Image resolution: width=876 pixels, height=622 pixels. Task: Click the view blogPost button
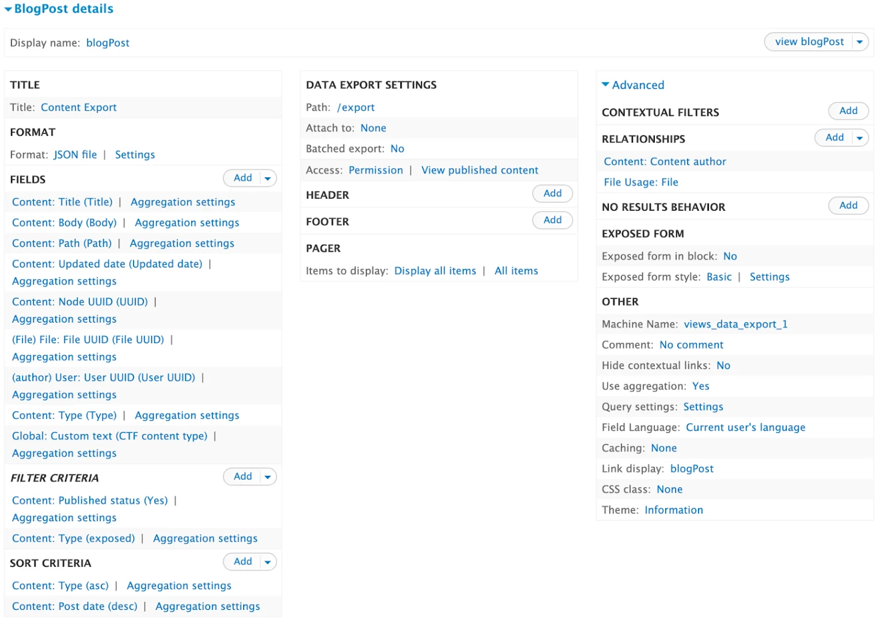[809, 42]
